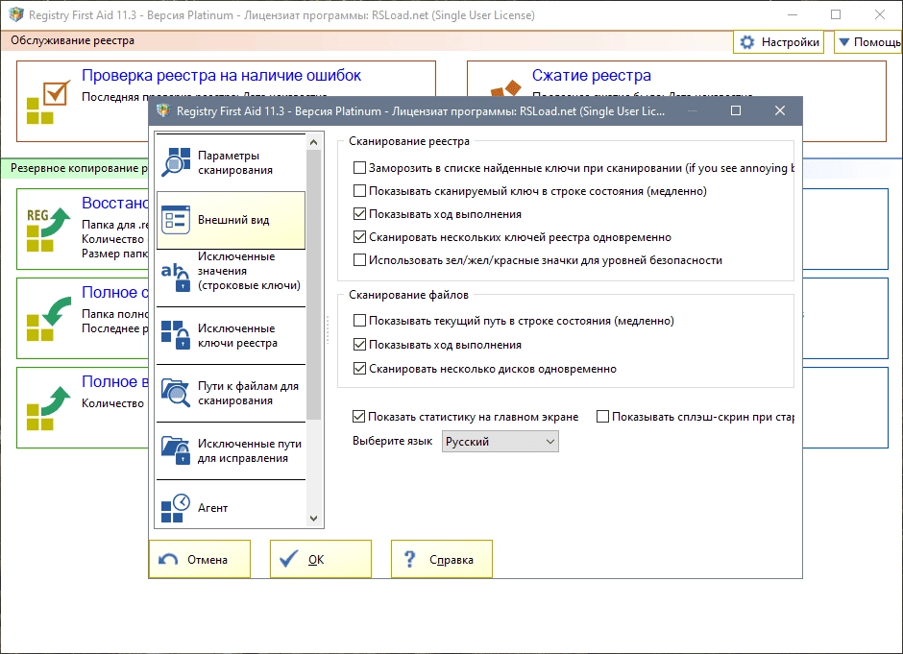The image size is (903, 654).
Task: Click the 'Обслуживание реестра' section header
Action: [73, 40]
